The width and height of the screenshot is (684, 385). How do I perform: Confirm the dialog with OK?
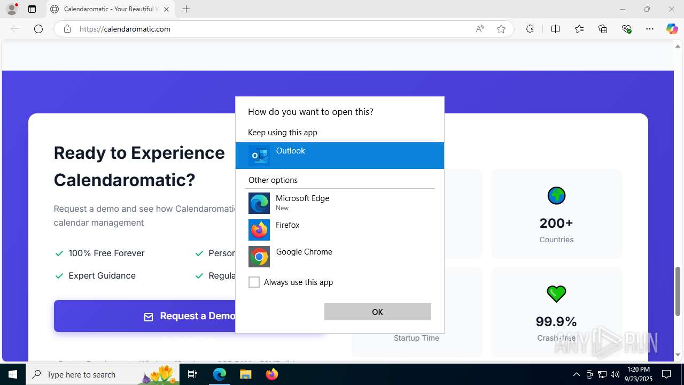(x=378, y=312)
